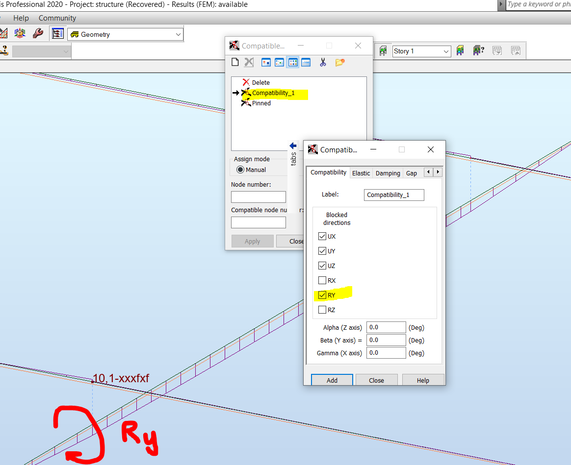Uncheck the RY blocked direction
Screen dimensions: 571x465
pos(322,295)
